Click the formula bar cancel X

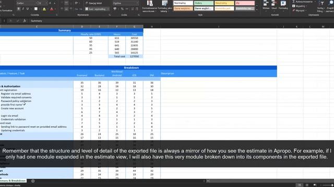(10, 21)
